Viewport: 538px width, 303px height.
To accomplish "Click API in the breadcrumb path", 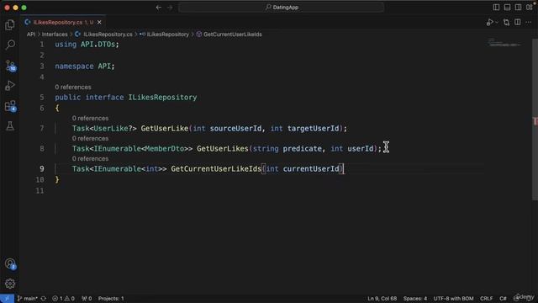I will (31, 35).
